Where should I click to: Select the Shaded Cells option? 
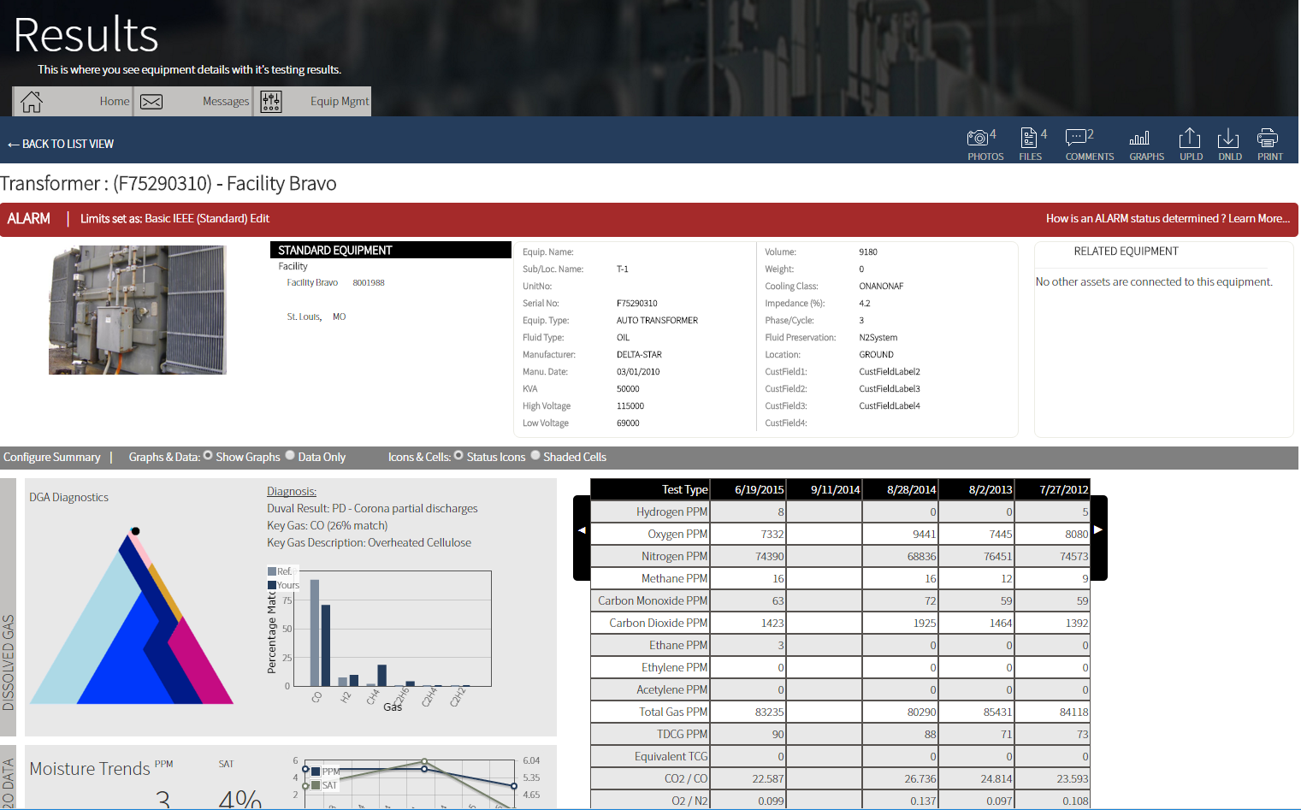pos(535,456)
